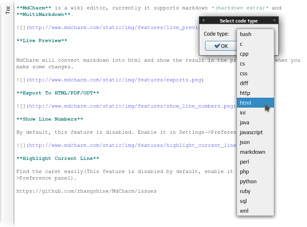Screen dimensions: 307x227
Task: Select http code type option
Action: coord(255,93)
